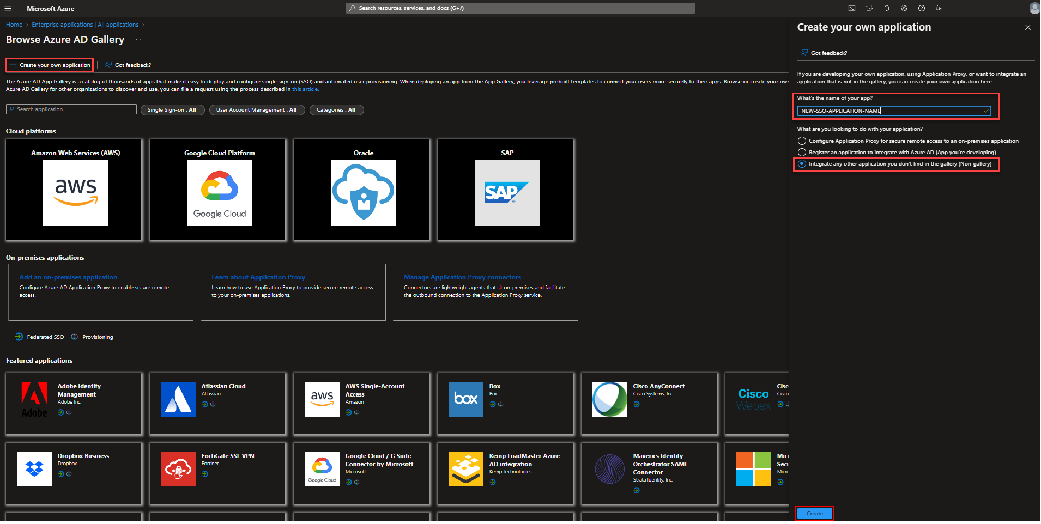1041x524 pixels.
Task: Open Cloud Shell from top bar
Action: 852,8
